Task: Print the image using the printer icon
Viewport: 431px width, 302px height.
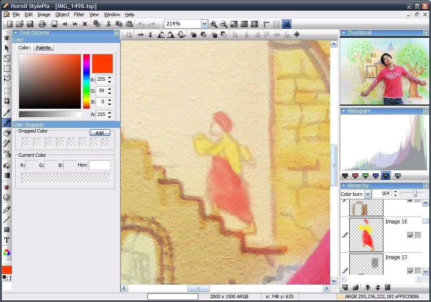Action: 42,24
